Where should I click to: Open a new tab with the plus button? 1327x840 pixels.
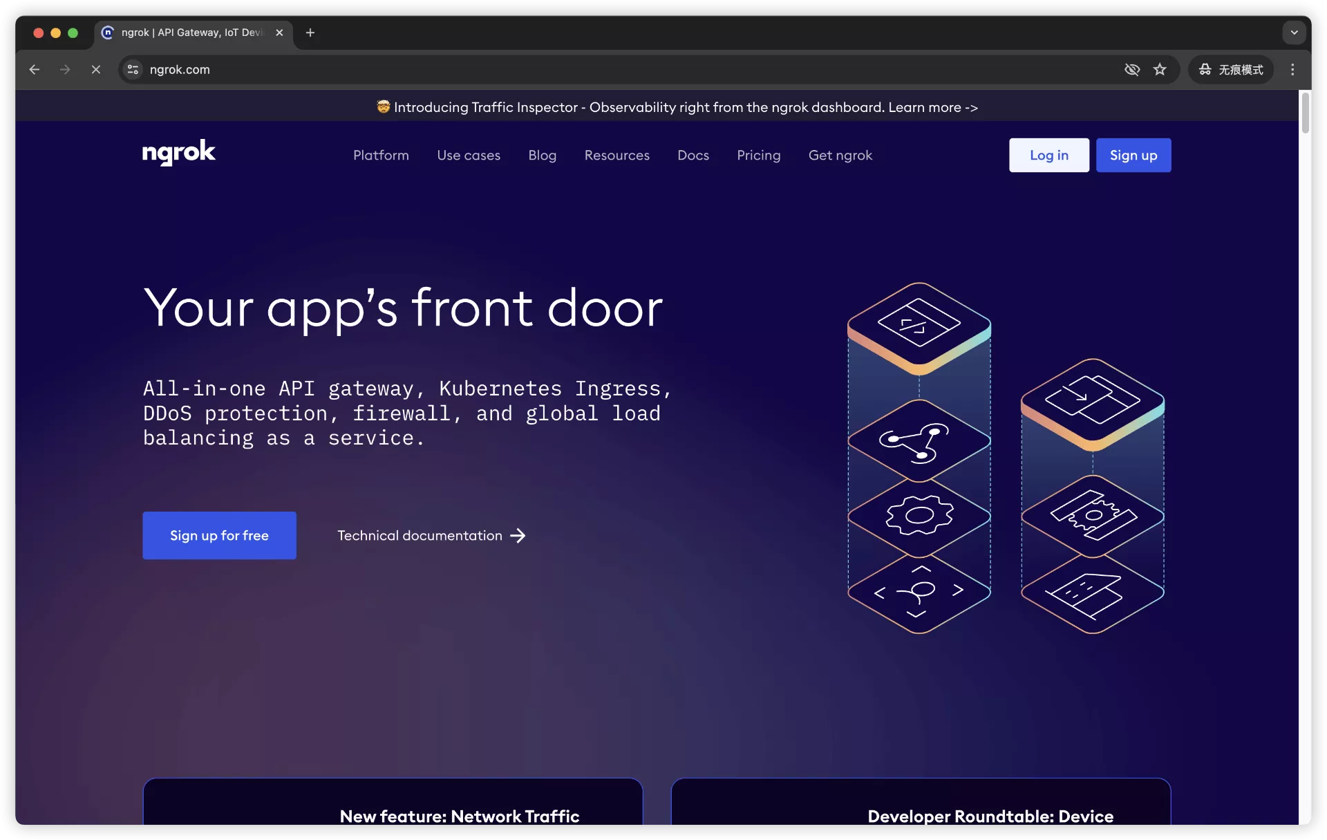(x=310, y=32)
